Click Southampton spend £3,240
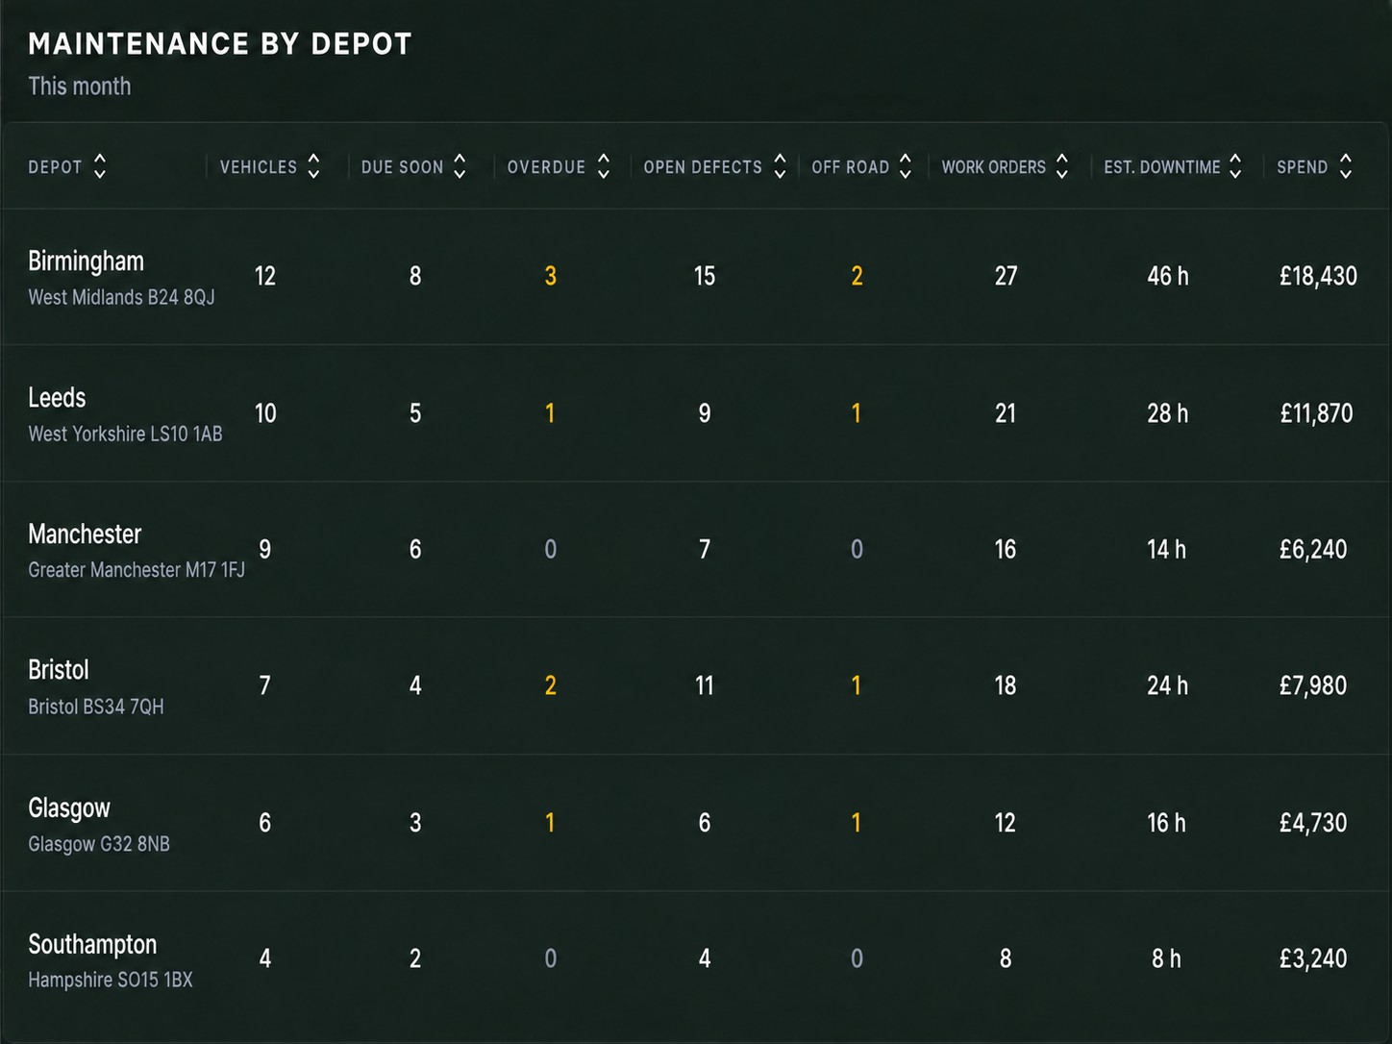Viewport: 1392px width, 1044px height. click(x=1313, y=959)
